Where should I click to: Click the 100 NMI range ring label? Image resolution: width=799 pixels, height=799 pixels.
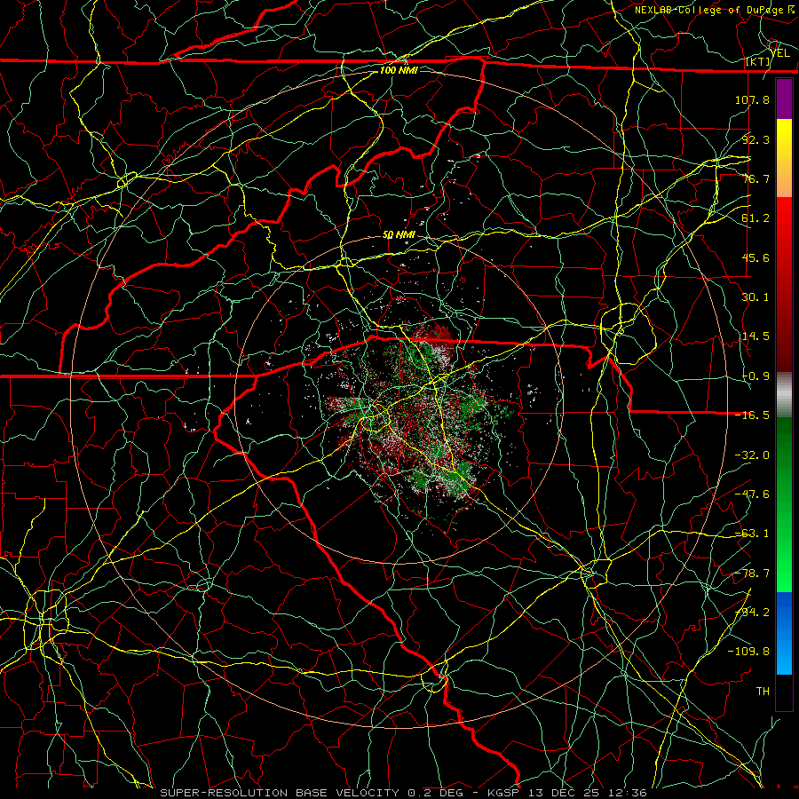(399, 70)
